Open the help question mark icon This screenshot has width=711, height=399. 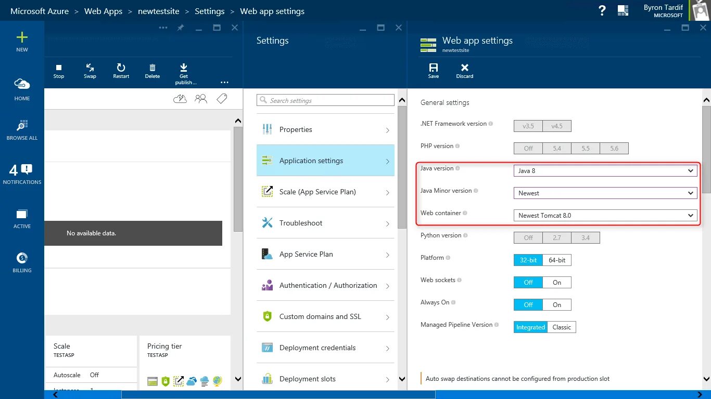602,10
